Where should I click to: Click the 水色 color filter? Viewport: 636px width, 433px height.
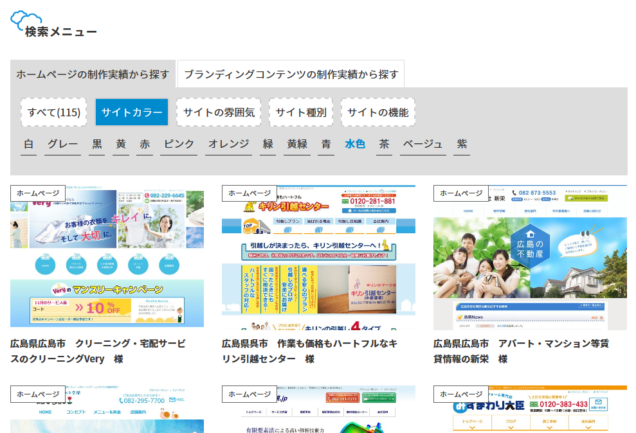354,144
